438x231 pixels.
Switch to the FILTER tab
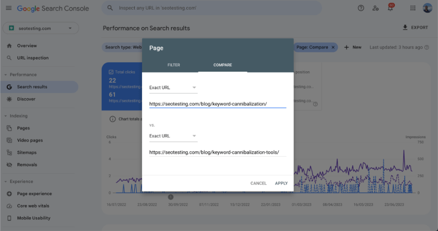[173, 65]
